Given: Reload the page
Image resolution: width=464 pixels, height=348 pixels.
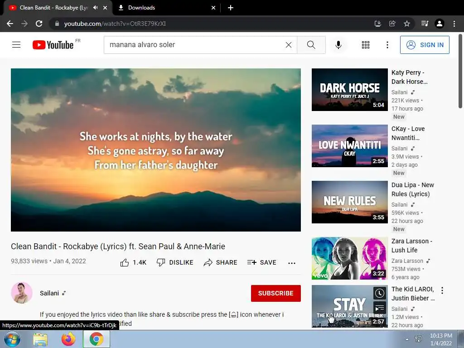Looking at the screenshot, I should pos(39,24).
